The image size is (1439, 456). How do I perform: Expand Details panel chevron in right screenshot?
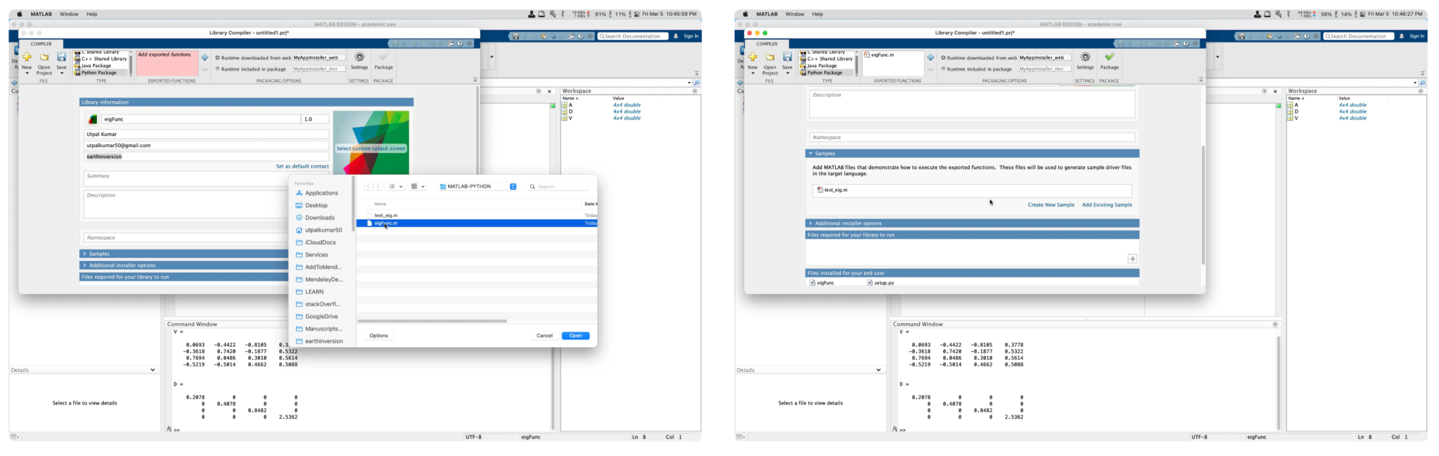tap(879, 370)
